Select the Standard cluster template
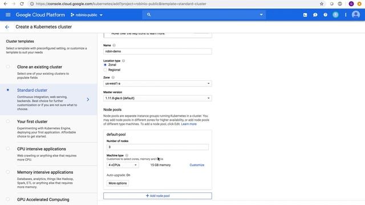The width and height of the screenshot is (365, 205). 8,90
